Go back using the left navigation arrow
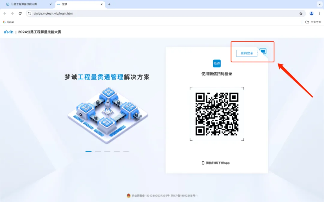Screen dimensions: 324x202 click(4, 13)
